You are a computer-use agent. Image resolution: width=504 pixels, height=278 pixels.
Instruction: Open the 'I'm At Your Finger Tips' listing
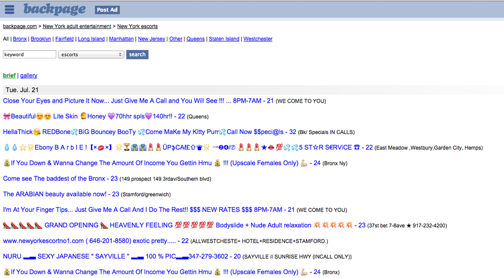149,210
